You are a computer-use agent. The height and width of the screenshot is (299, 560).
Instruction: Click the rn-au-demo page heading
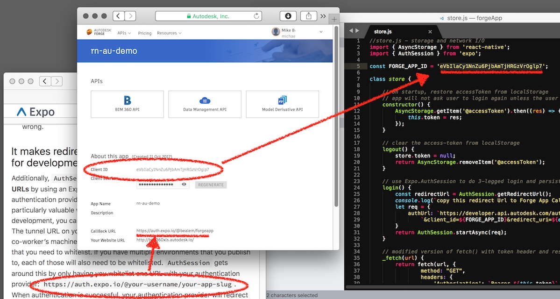[x=114, y=51]
